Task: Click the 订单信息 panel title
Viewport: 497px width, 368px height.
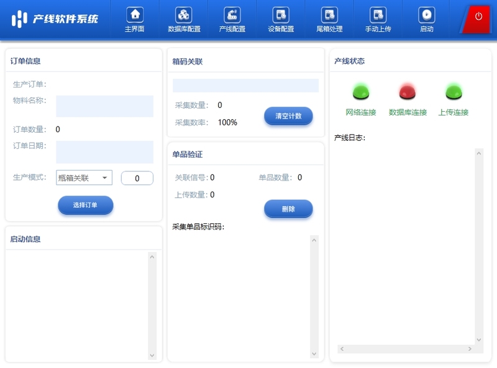Action: point(25,61)
